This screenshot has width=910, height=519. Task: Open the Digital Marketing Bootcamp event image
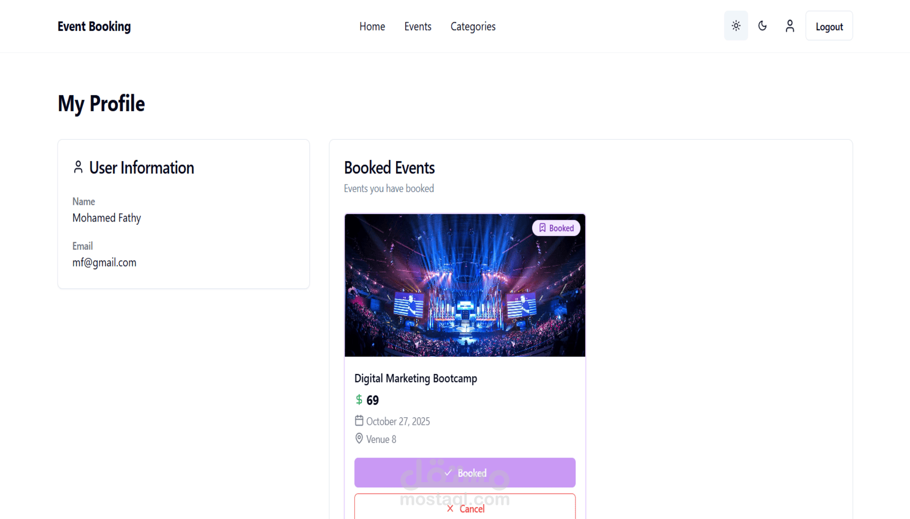(465, 285)
